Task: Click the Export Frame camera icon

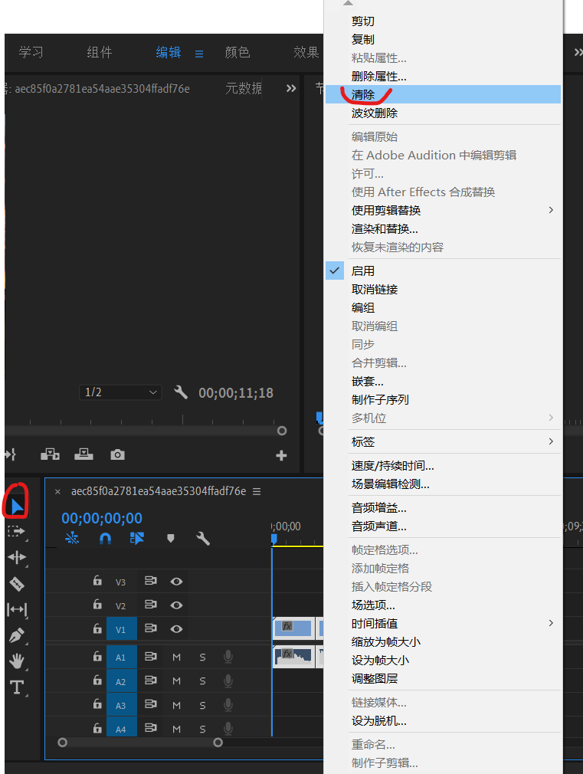Action: [x=117, y=454]
